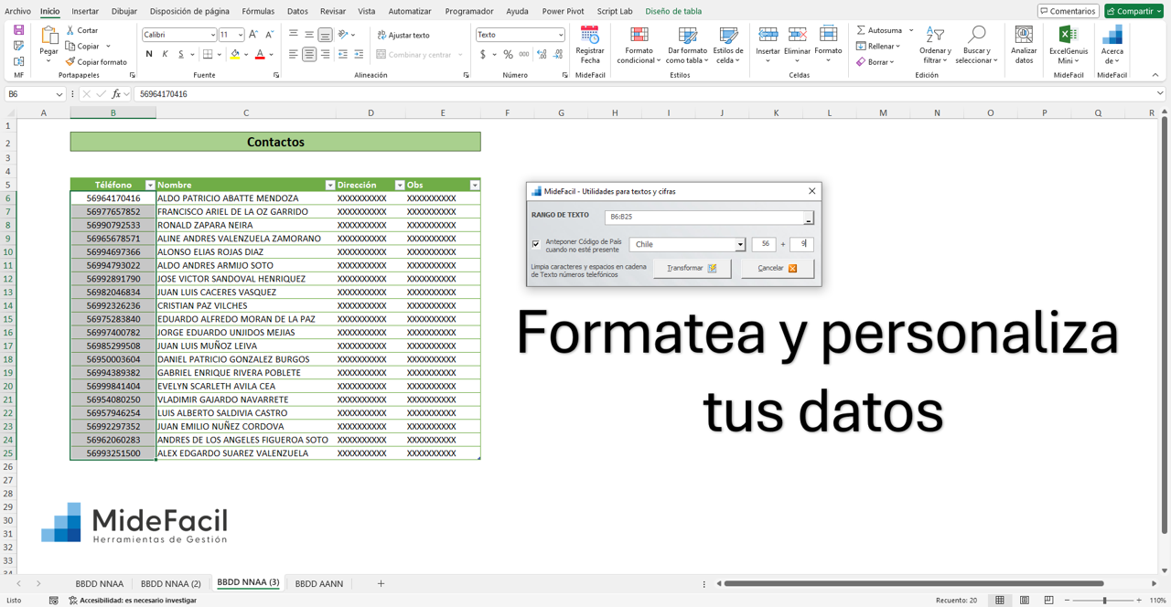Apply yellow fill color swatch
1171x607 pixels.
coord(235,55)
